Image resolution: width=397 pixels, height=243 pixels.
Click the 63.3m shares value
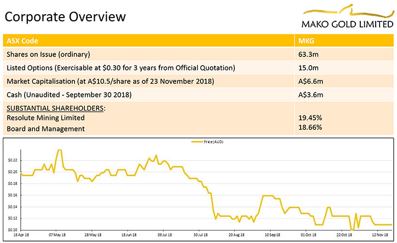308,54
